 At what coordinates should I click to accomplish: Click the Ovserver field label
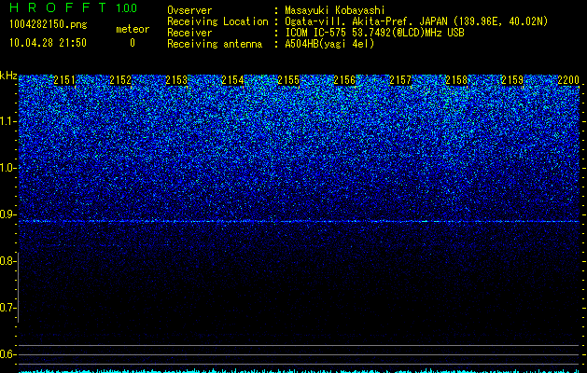pos(189,10)
